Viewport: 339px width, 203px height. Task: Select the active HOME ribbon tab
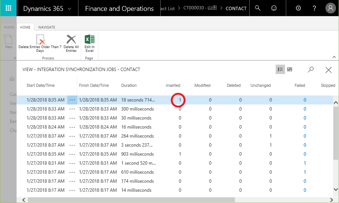pos(25,27)
